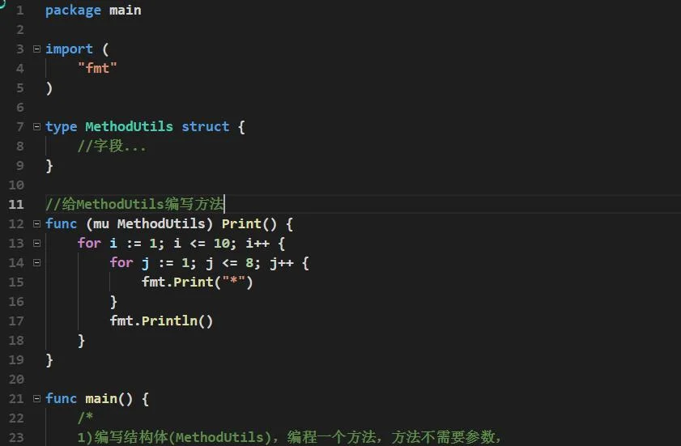Collapse the import block fold marker
This screenshot has width=681, height=446.
[37, 49]
